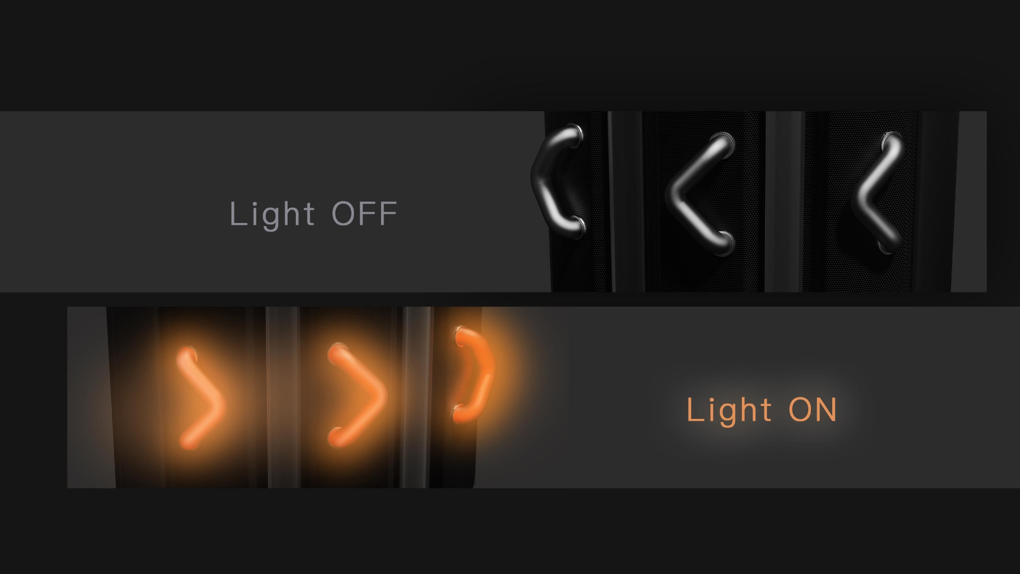Click the dark mesh below the leftmost glowing chevron
The width and height of the screenshot is (1020, 574).
coord(204,469)
